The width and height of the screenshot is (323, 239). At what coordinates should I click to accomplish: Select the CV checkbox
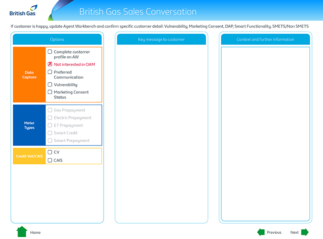click(50, 152)
